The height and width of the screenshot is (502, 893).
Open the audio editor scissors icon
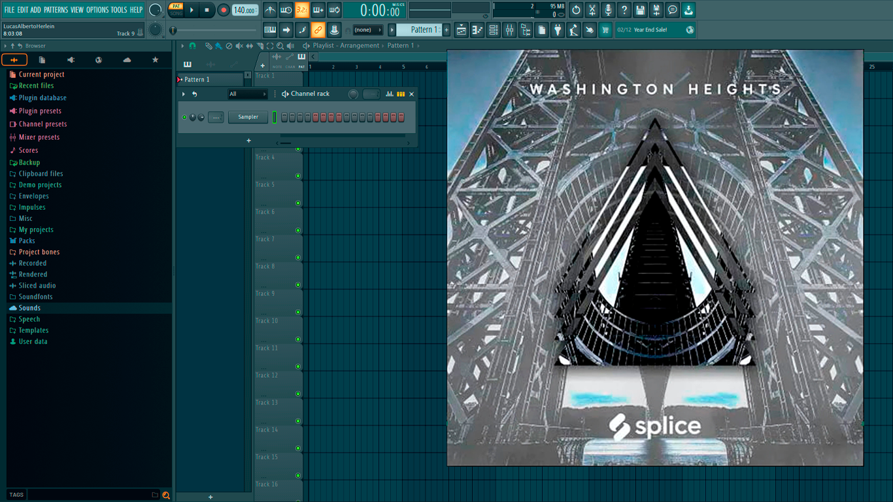click(592, 10)
